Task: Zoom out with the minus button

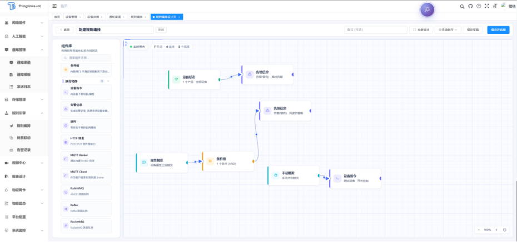Action: click(x=479, y=230)
